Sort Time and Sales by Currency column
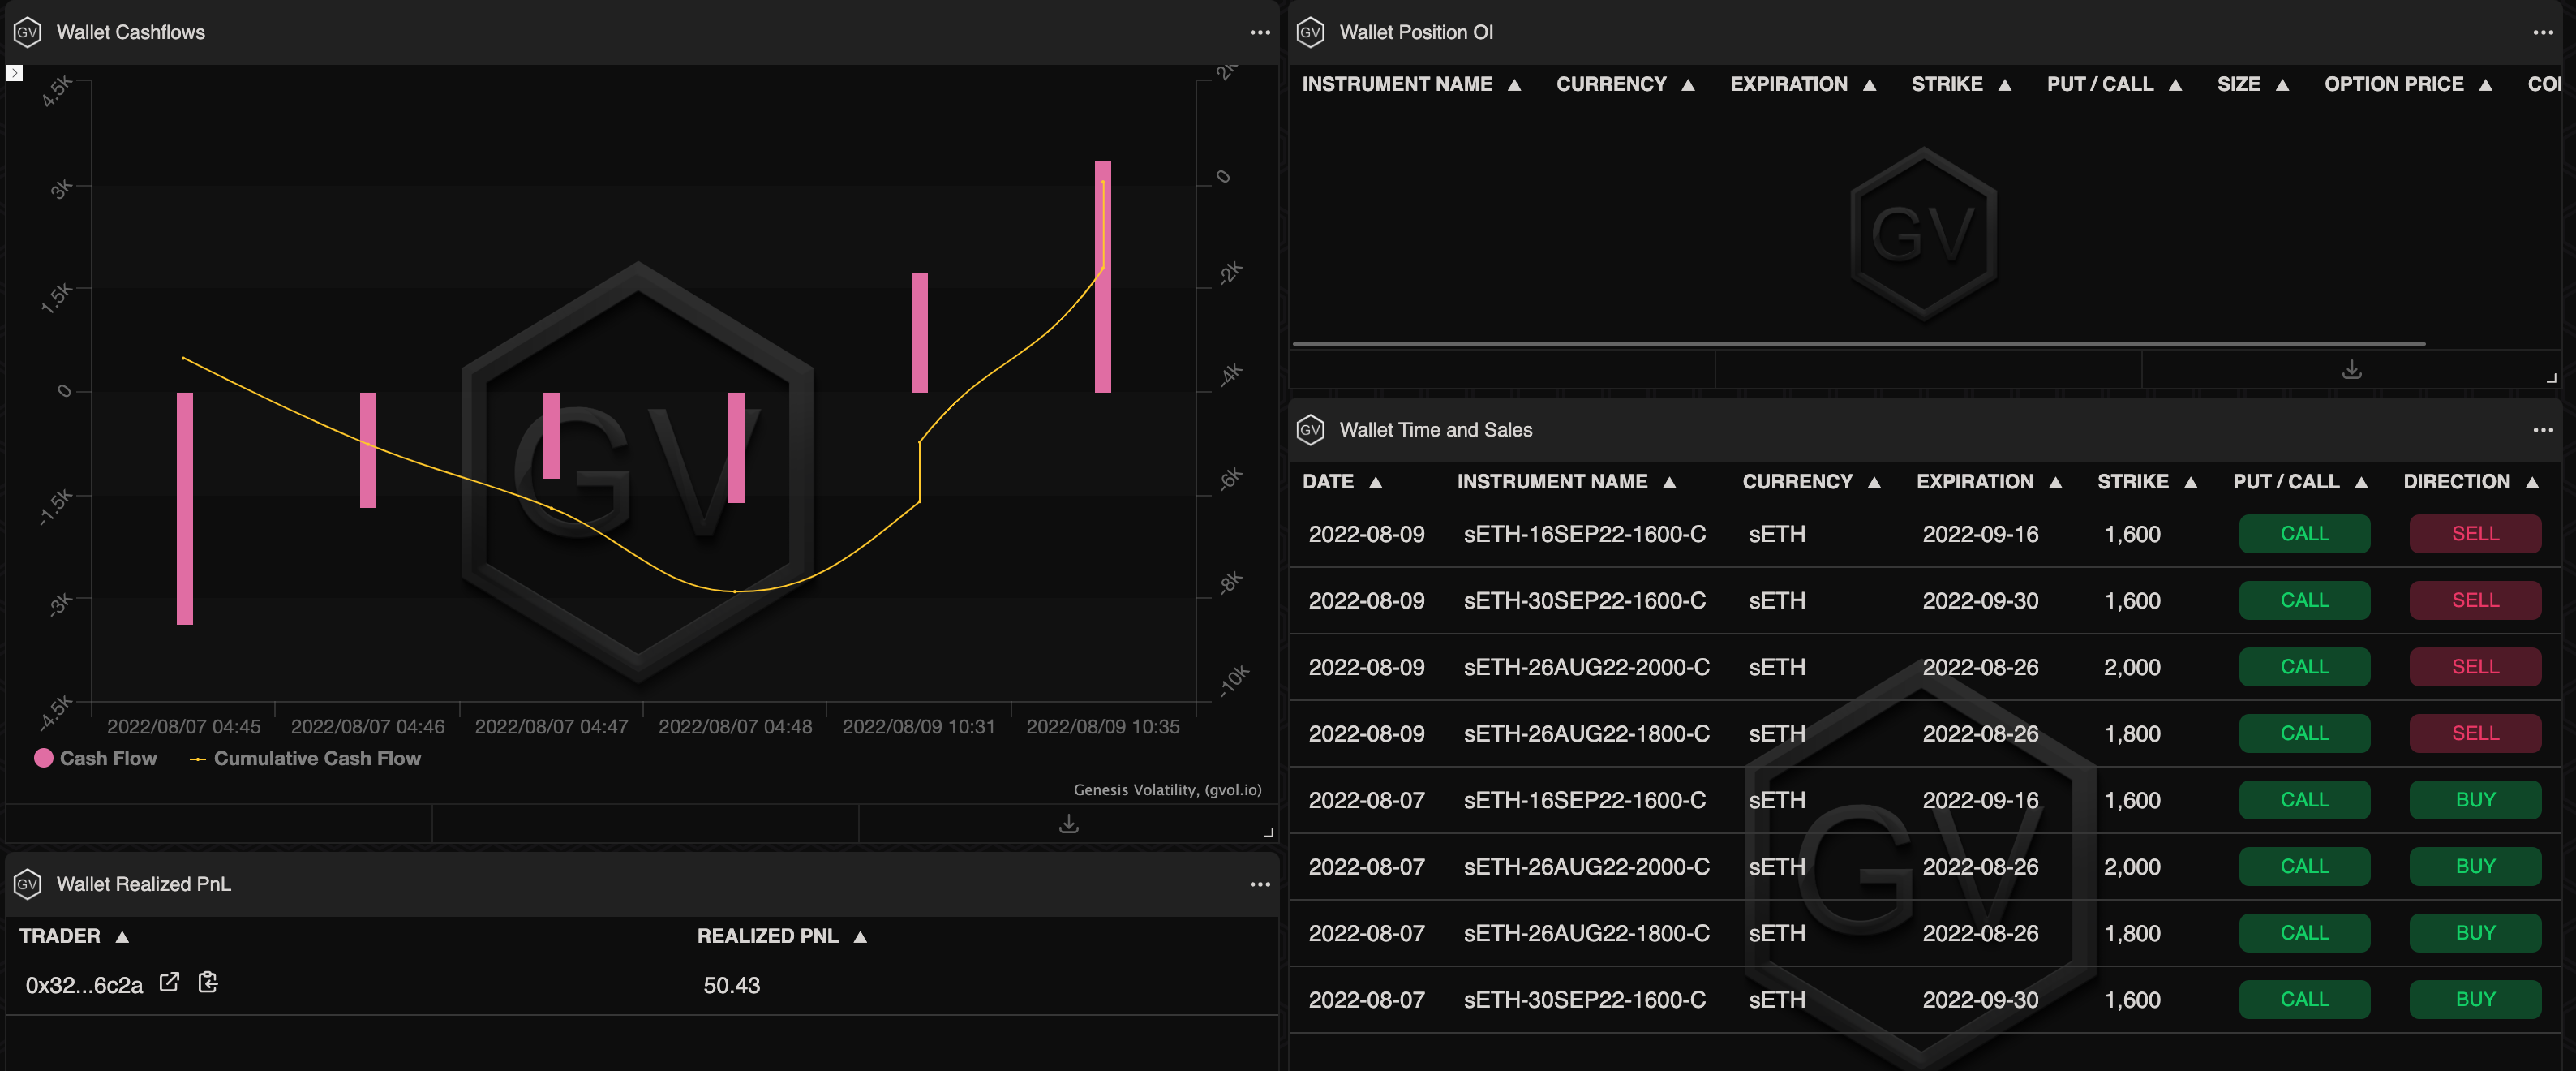The image size is (2576, 1071). tap(1811, 482)
